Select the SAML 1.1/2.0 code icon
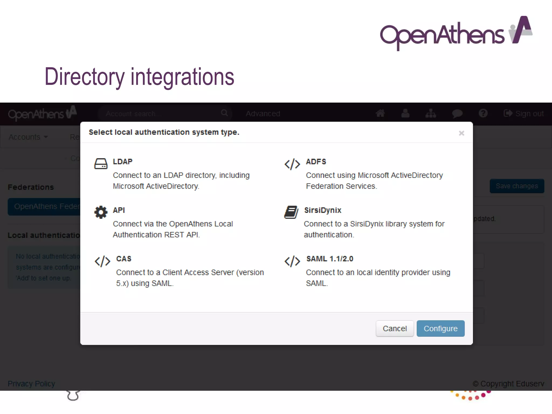This screenshot has height=414, width=552. [292, 261]
